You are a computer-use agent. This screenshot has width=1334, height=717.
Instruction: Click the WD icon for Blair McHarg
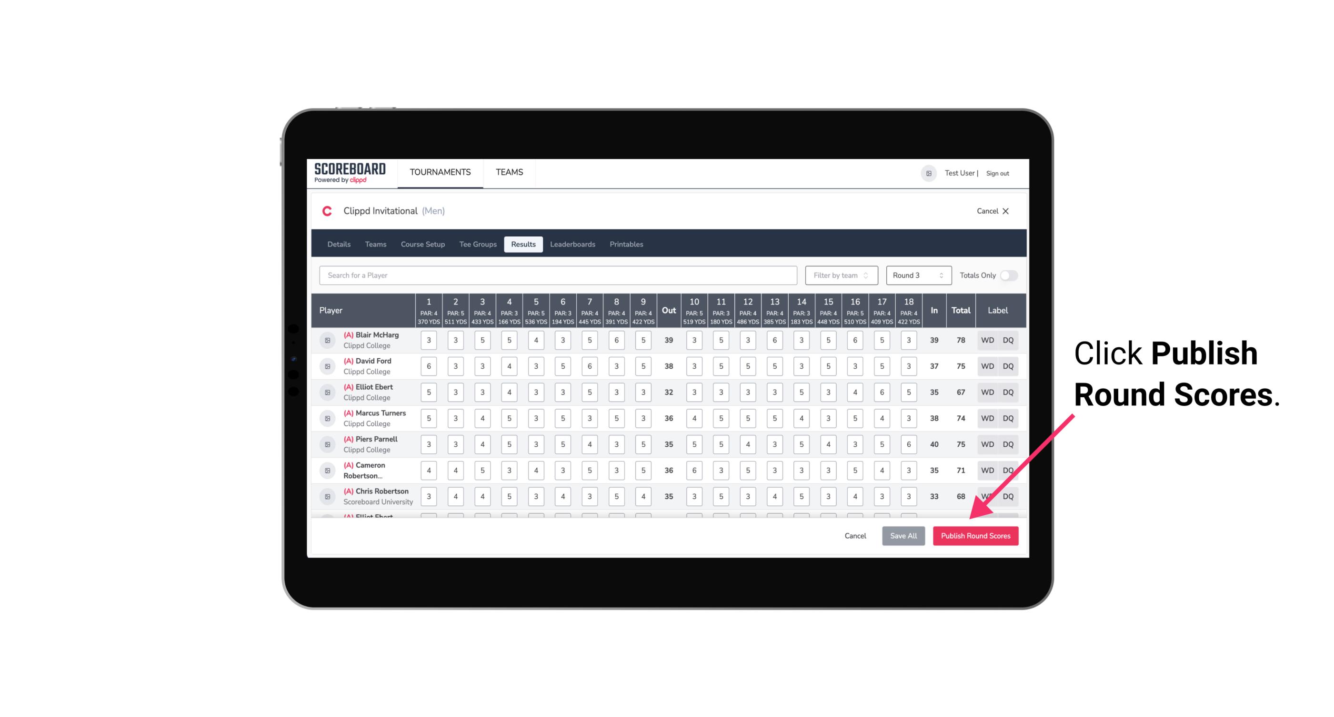[987, 340]
